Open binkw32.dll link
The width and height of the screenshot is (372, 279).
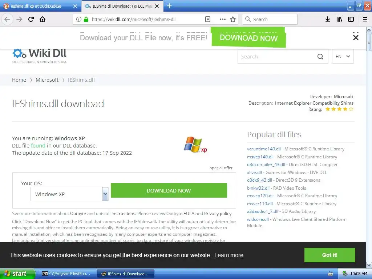click(258, 188)
